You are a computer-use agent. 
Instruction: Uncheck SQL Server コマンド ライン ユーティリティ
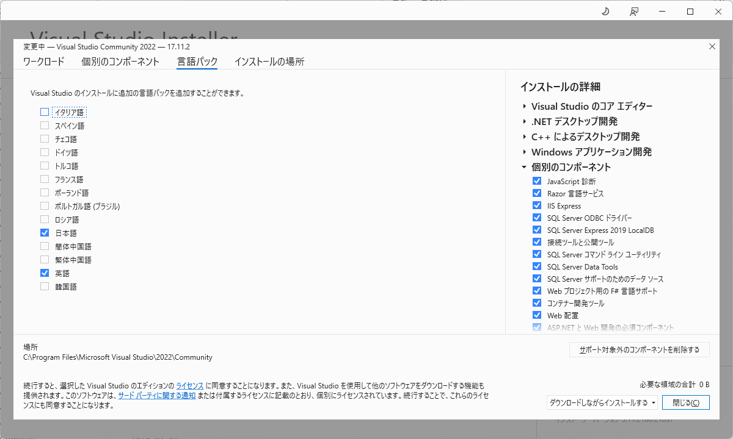pos(537,254)
